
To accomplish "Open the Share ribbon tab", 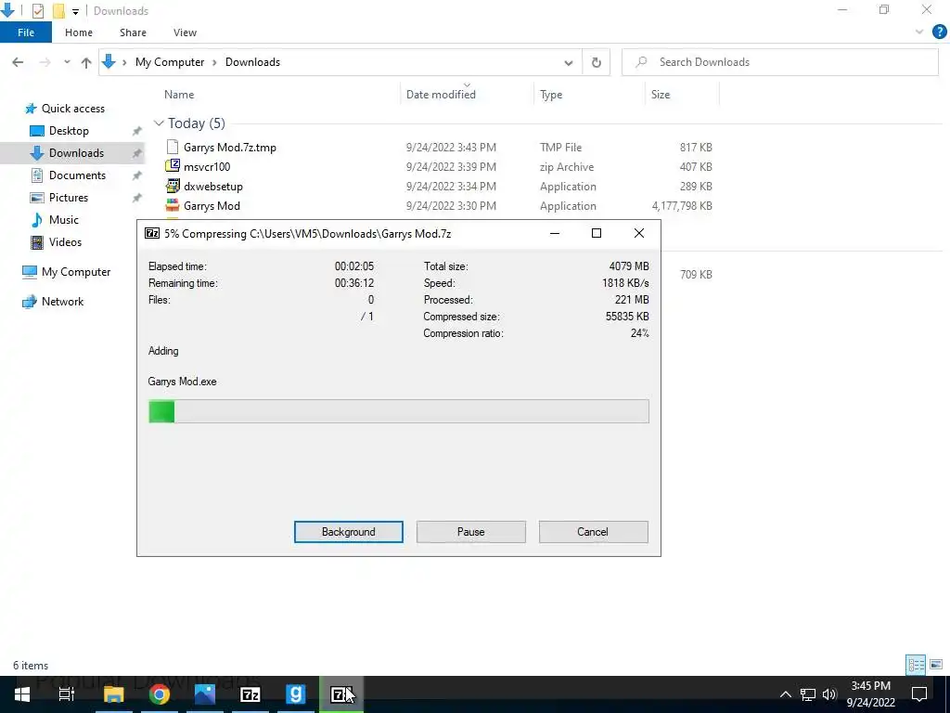I will (x=133, y=32).
